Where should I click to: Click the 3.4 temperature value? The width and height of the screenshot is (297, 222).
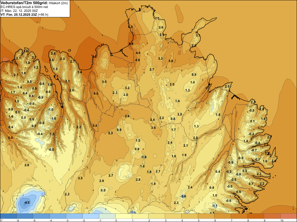(80, 72)
